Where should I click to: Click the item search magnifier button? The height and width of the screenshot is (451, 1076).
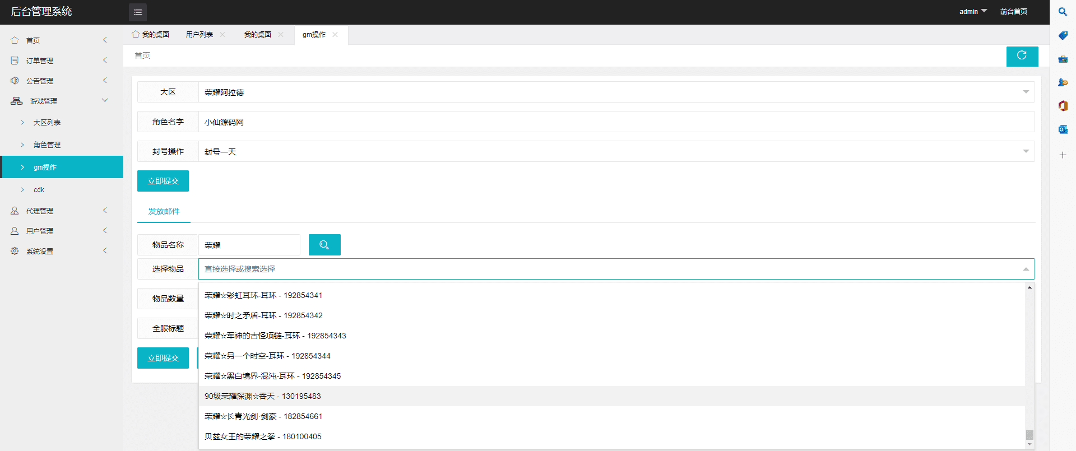pyautogui.click(x=324, y=245)
